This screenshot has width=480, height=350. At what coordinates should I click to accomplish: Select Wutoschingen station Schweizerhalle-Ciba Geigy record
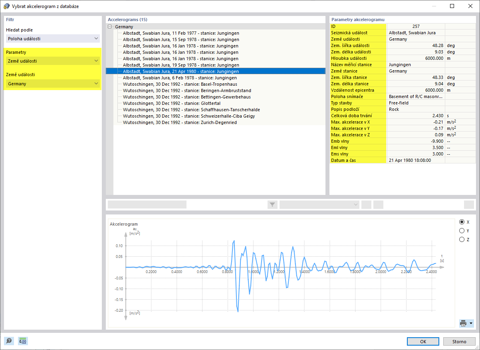click(189, 116)
